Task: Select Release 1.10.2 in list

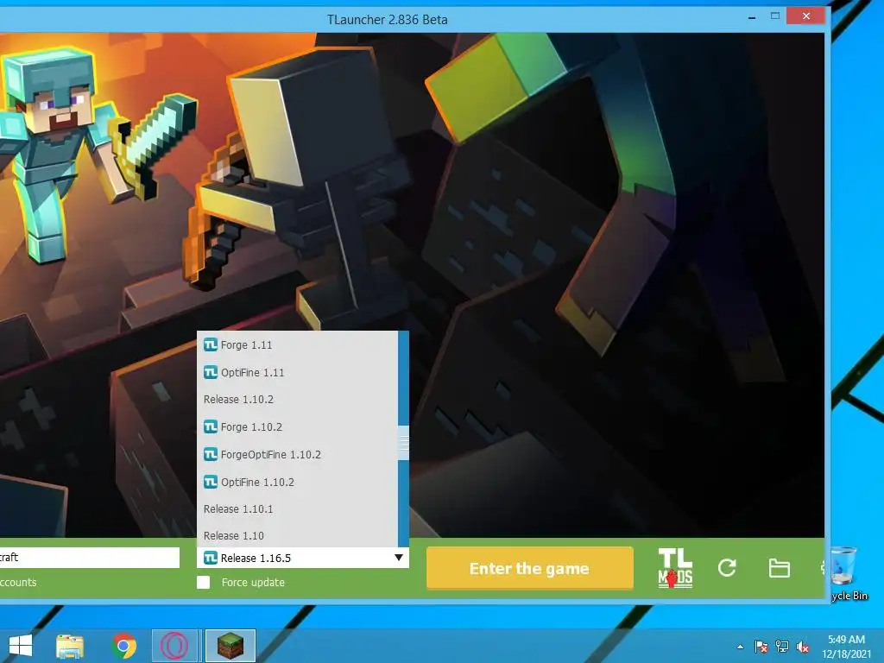Action: [x=297, y=399]
